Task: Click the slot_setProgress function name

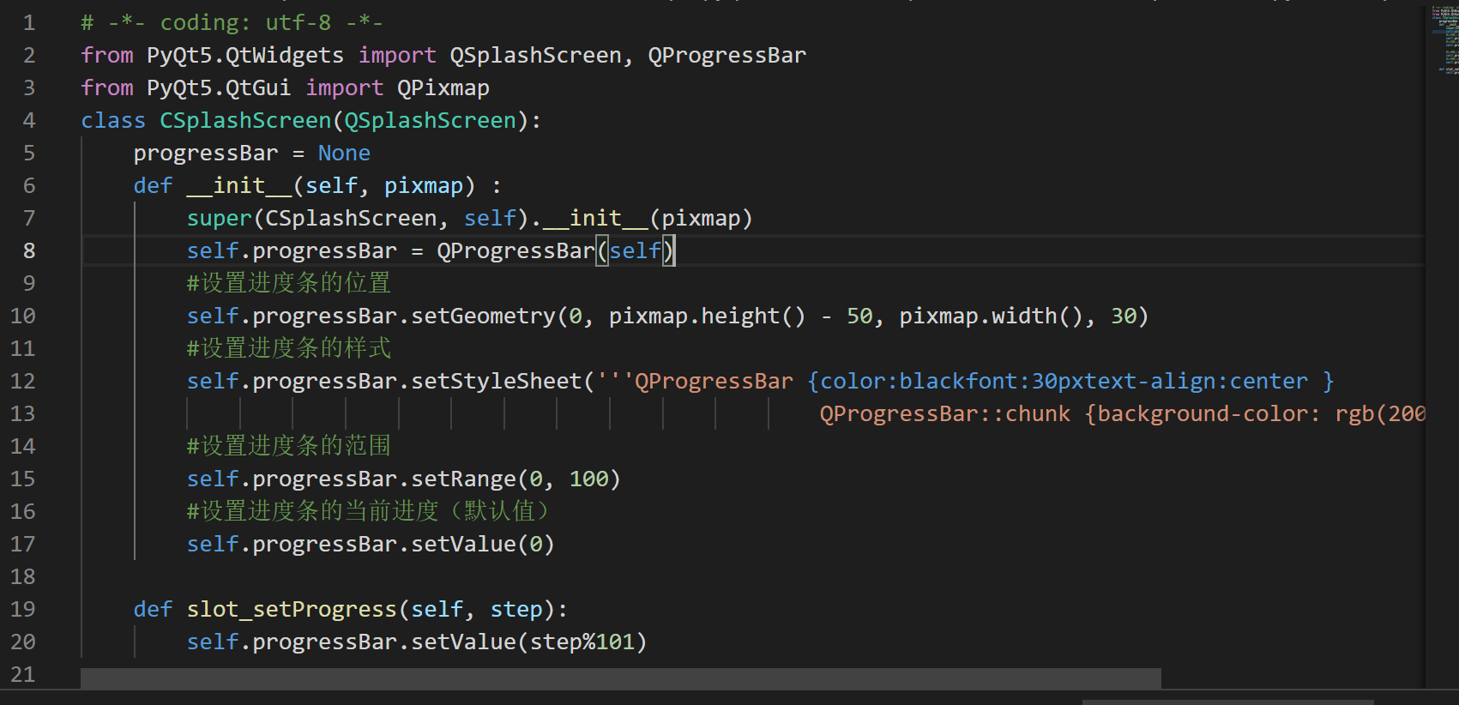Action: 292,609
